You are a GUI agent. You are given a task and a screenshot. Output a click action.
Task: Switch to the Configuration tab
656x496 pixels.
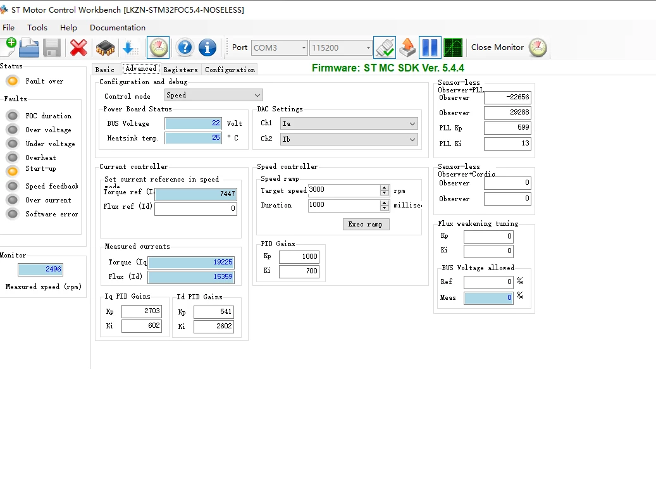click(230, 70)
